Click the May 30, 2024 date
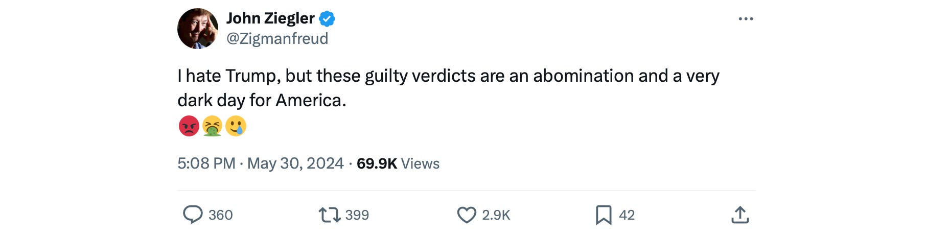This screenshot has height=235, width=926. tap(295, 163)
